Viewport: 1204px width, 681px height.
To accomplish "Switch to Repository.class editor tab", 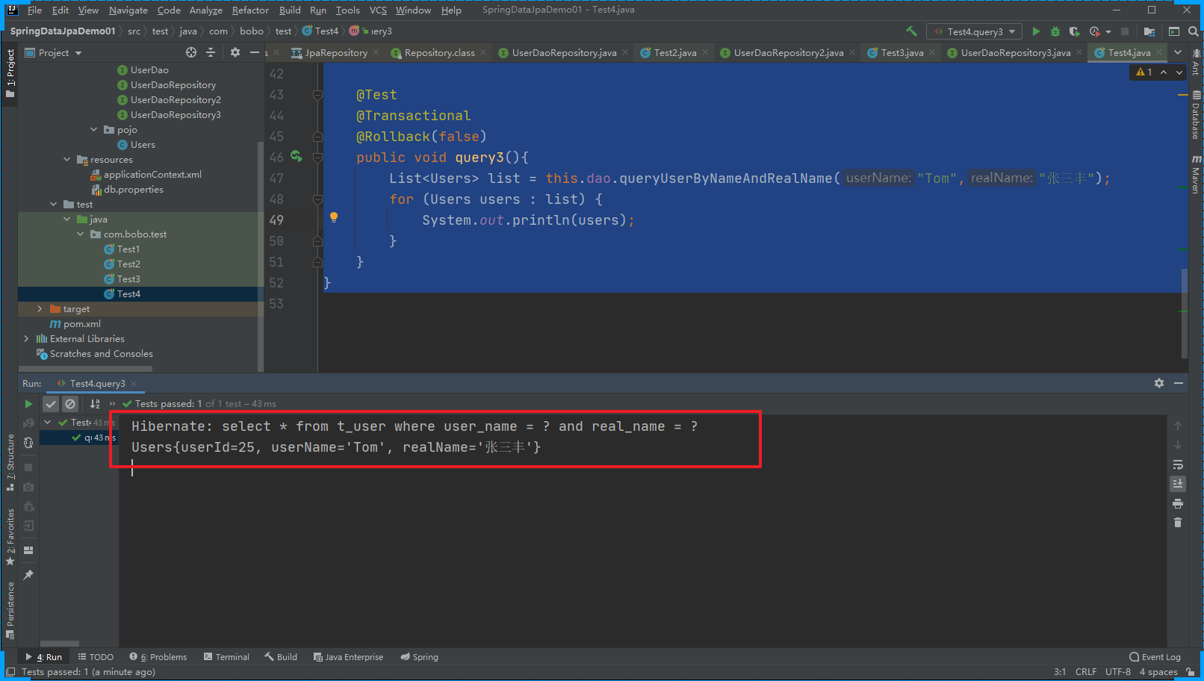I will [439, 52].
